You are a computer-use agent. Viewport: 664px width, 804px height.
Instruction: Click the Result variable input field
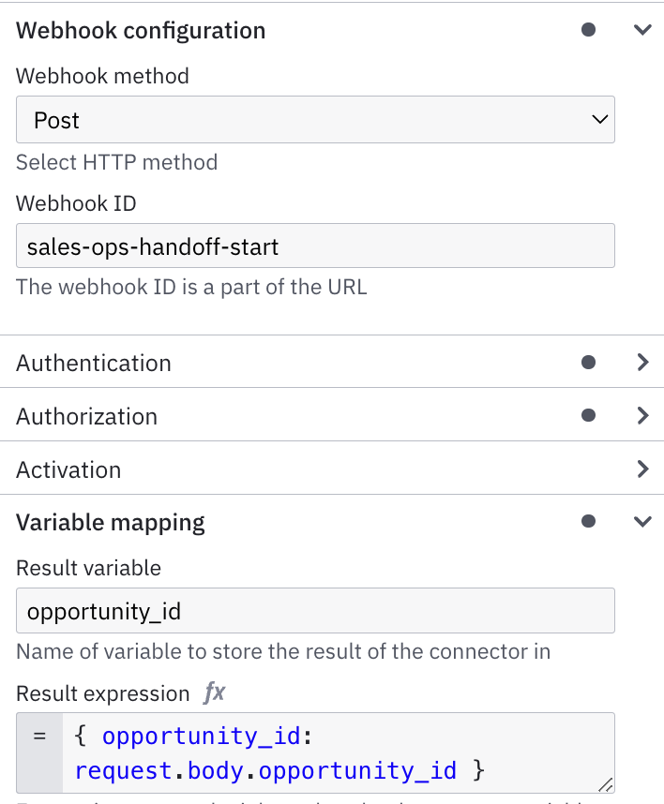(x=315, y=611)
